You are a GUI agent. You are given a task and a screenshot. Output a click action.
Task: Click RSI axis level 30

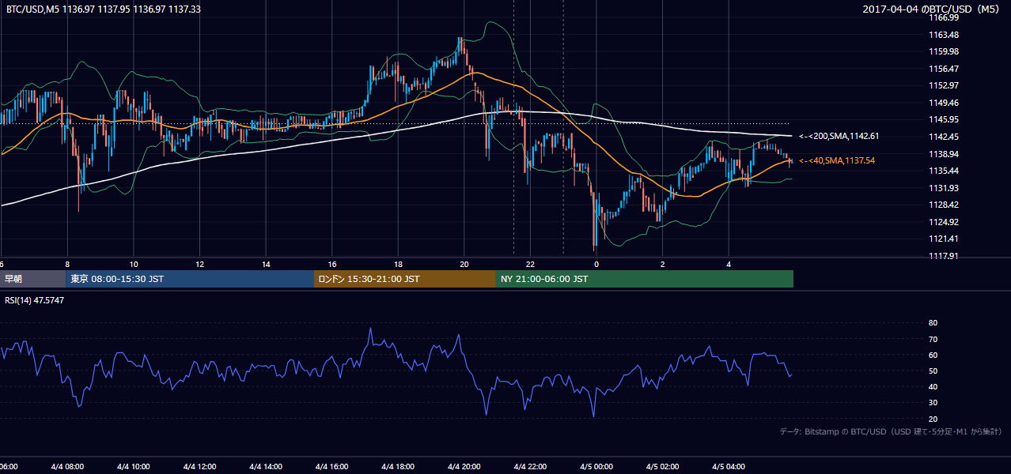tap(933, 403)
